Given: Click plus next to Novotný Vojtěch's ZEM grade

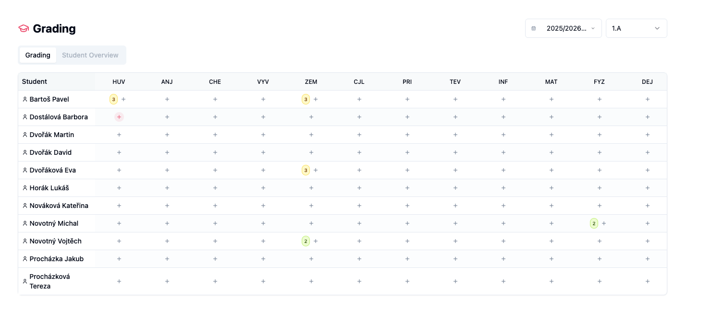Looking at the screenshot, I should pyautogui.click(x=316, y=241).
